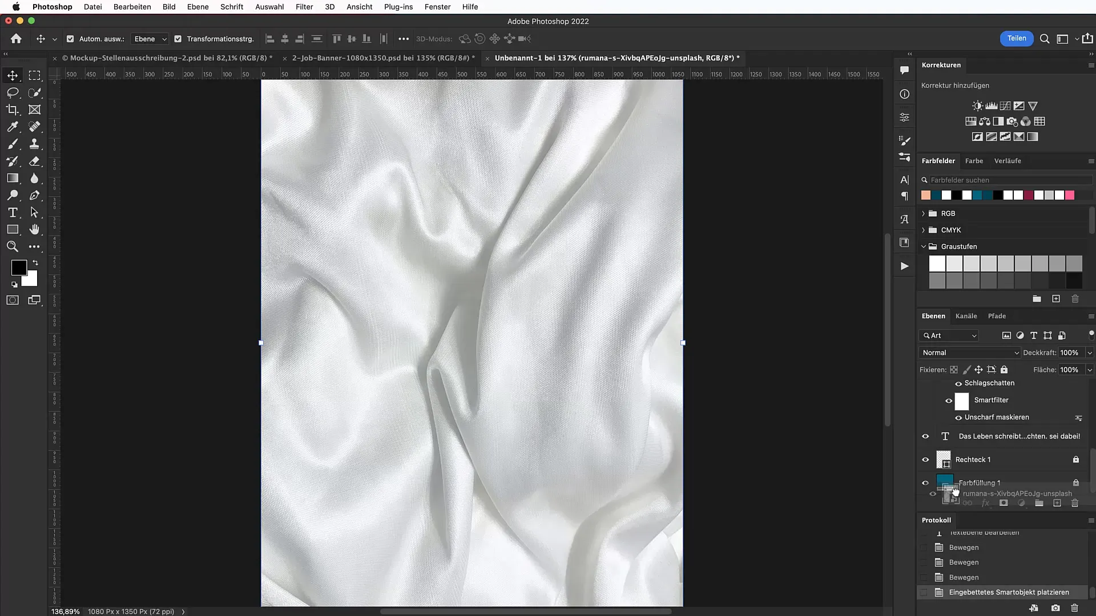Select the Clone Stamp tool
Viewport: 1096px width, 616px height.
click(x=35, y=144)
